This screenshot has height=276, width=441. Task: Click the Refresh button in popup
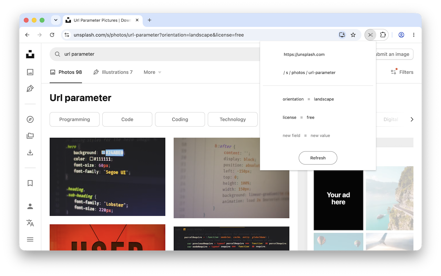[x=318, y=158]
